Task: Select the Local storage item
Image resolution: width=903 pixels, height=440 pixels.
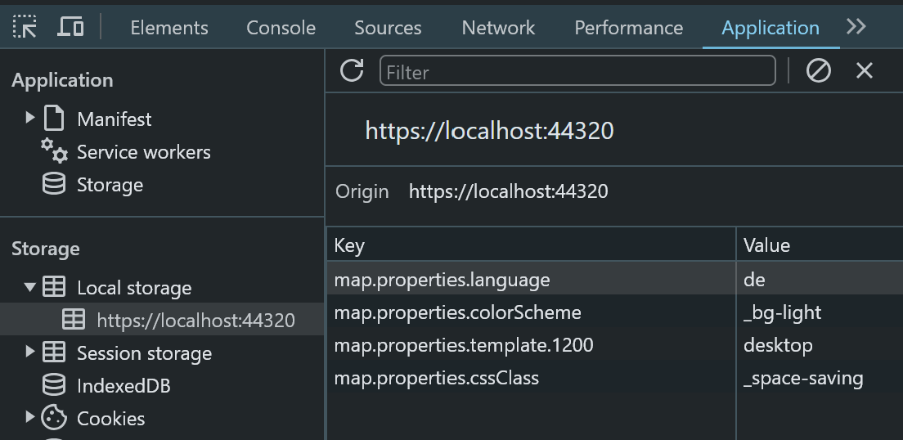Action: pos(134,288)
